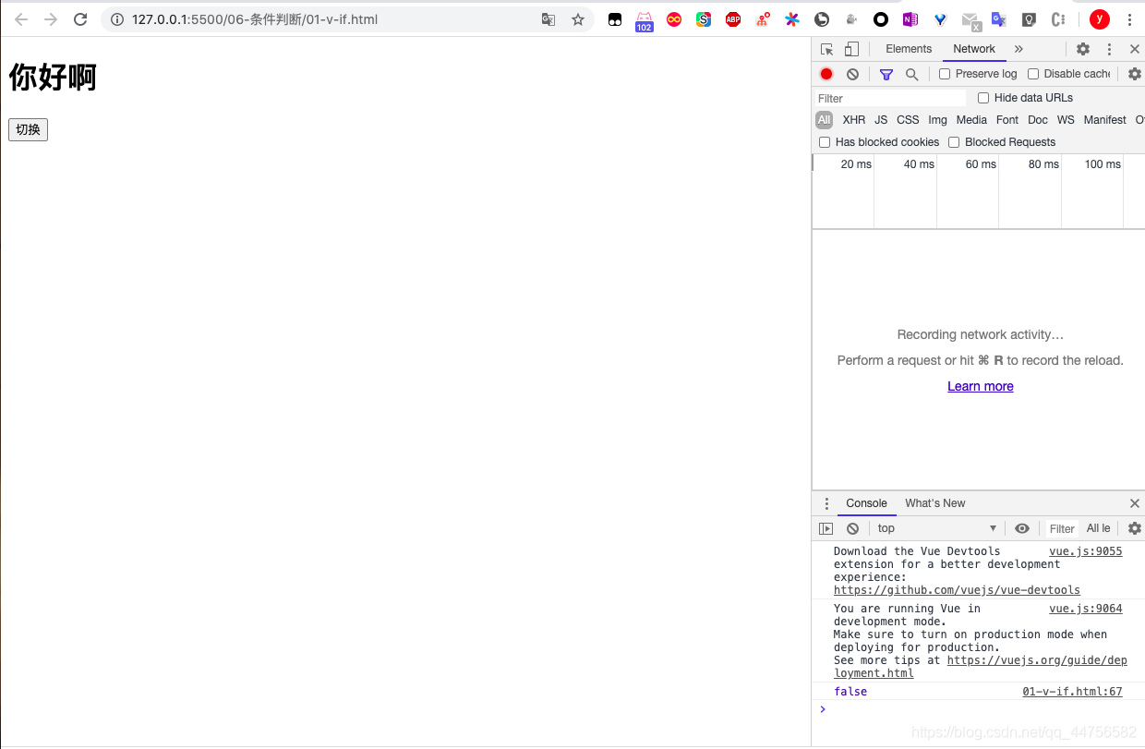This screenshot has height=749, width=1145.
Task: Filter network requests by Manifest
Action: click(1105, 120)
